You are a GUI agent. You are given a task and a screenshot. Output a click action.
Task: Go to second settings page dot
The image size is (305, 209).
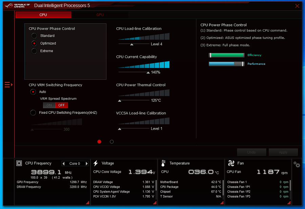[111, 142]
